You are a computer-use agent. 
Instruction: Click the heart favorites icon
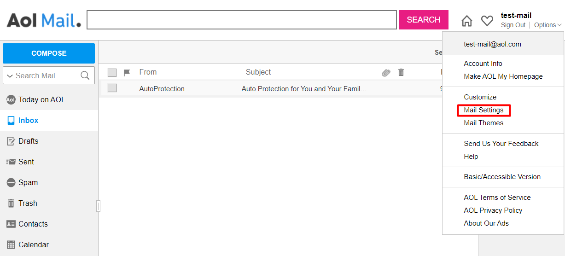tap(487, 21)
